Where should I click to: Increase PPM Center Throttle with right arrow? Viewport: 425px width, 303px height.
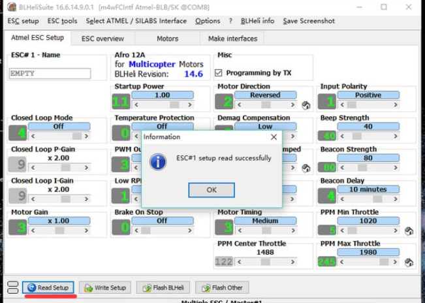pos(292,262)
